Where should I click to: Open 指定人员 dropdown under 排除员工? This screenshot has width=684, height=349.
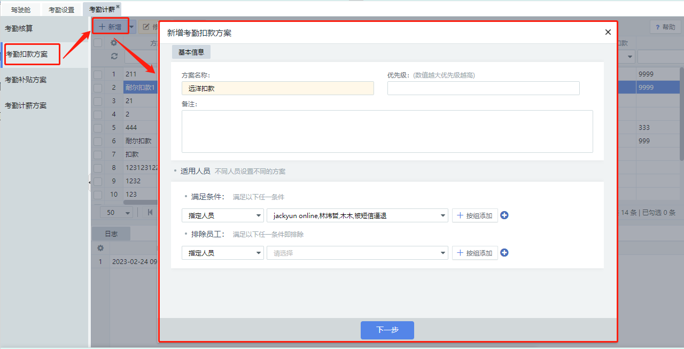[x=223, y=253]
